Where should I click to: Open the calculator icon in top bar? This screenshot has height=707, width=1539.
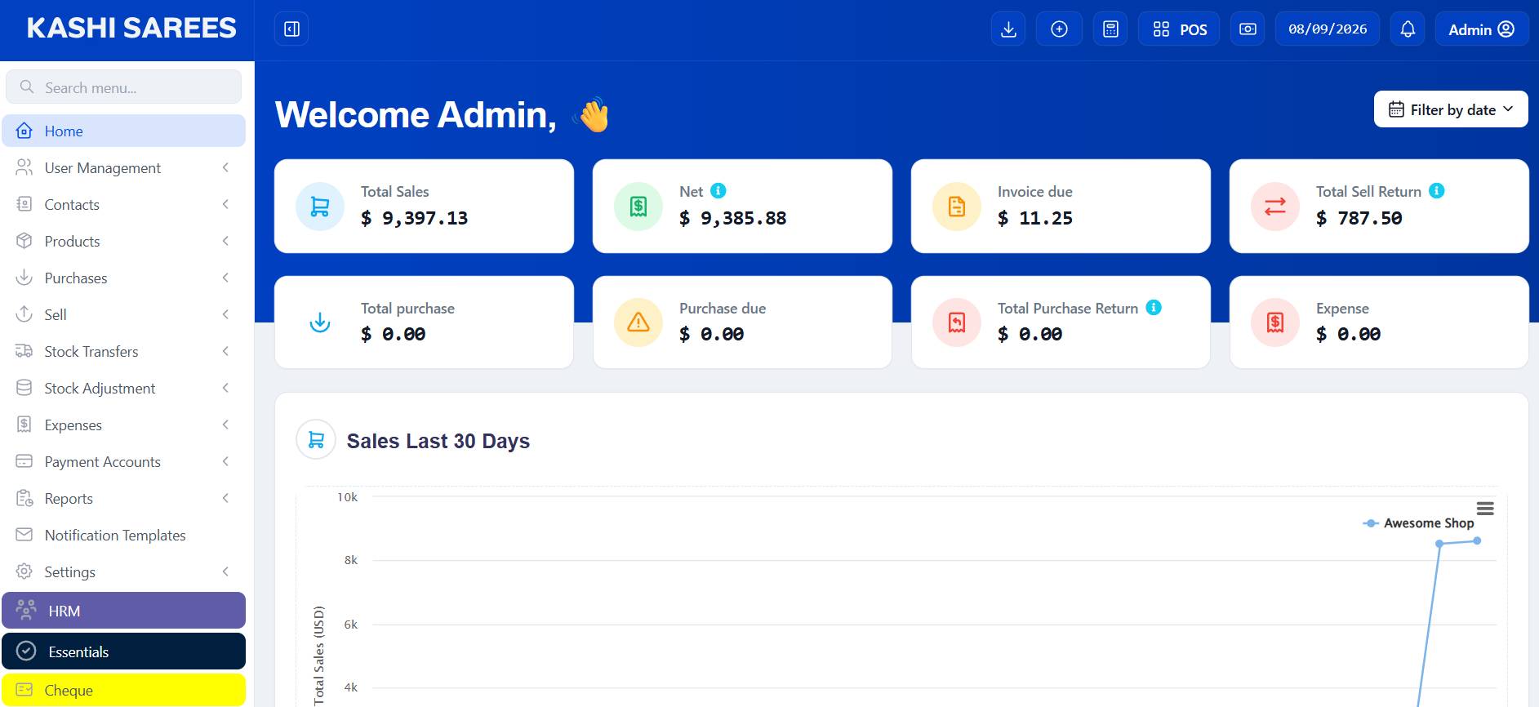[x=1110, y=29]
